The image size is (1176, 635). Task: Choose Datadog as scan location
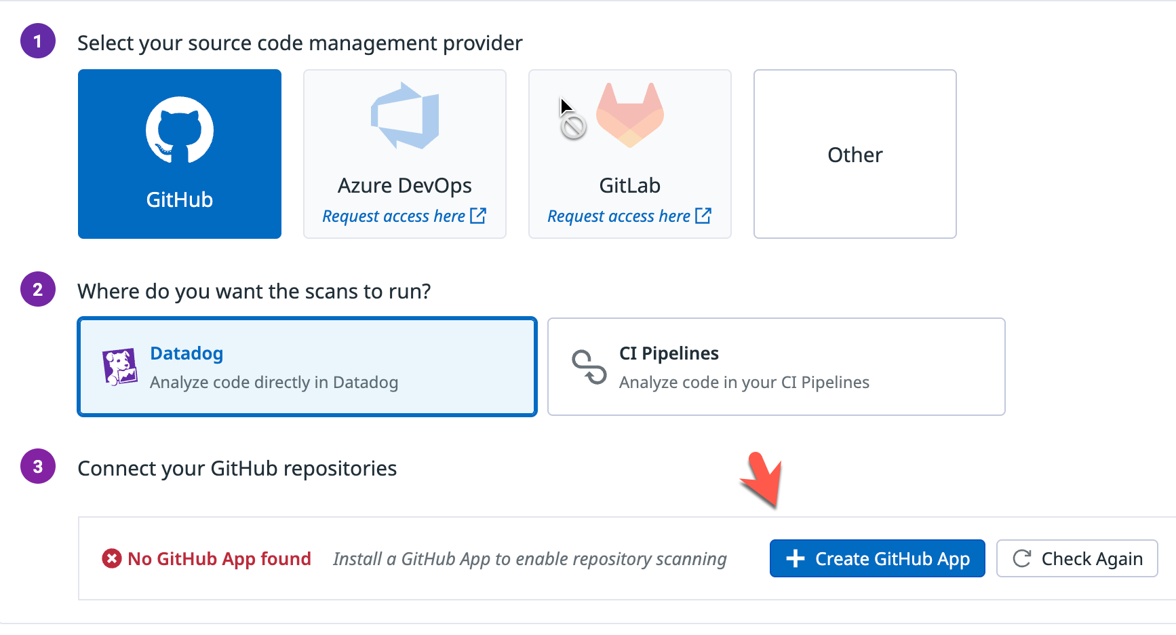click(x=307, y=367)
